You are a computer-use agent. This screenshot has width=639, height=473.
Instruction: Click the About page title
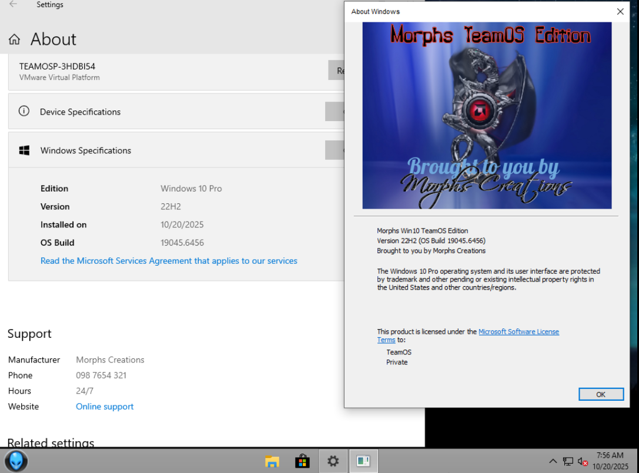point(53,39)
